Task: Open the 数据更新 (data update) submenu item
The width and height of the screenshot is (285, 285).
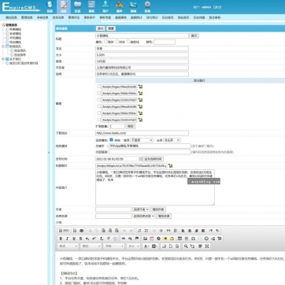Action: tap(120, 17)
